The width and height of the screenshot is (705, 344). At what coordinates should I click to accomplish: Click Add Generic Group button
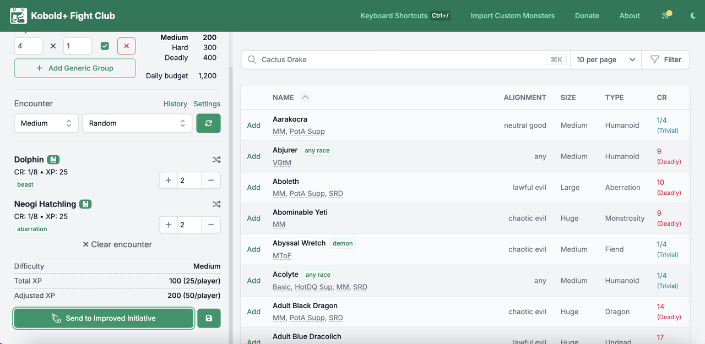pos(75,68)
